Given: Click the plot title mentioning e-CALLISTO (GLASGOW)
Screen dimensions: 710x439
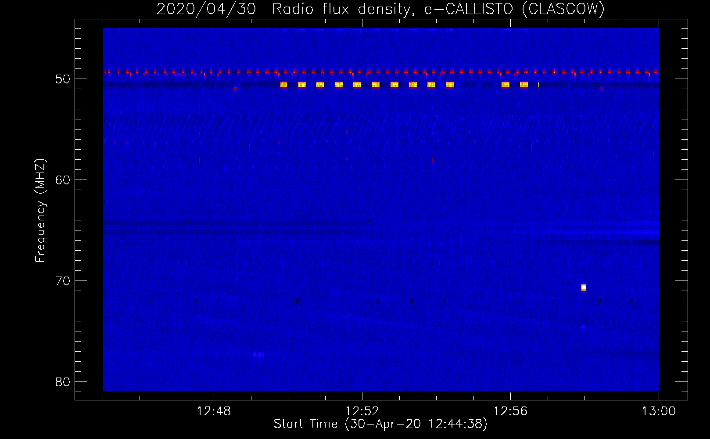Looking at the screenshot, I should click(x=380, y=9).
